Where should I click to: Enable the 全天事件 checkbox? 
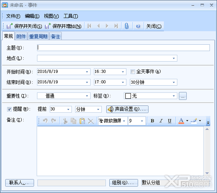coord(132,72)
